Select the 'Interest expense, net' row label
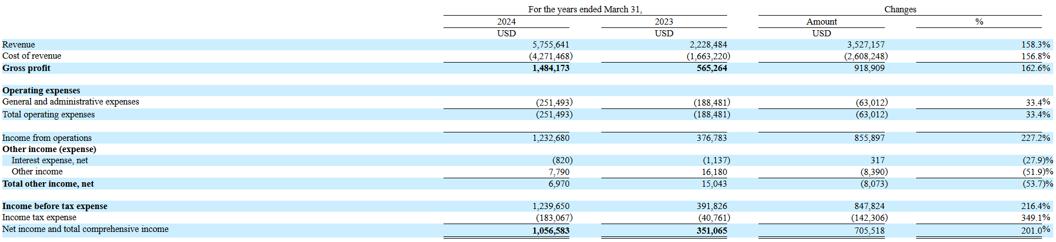The height and width of the screenshot is (242, 1056). pyautogui.click(x=50, y=160)
